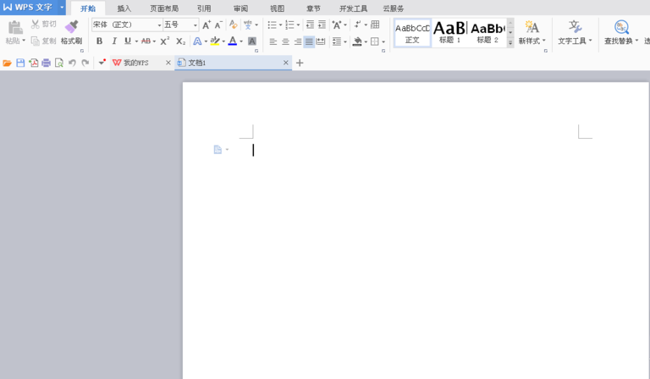This screenshot has height=379, width=650.
Task: Export to PDF with the PDF icon
Action: click(34, 63)
